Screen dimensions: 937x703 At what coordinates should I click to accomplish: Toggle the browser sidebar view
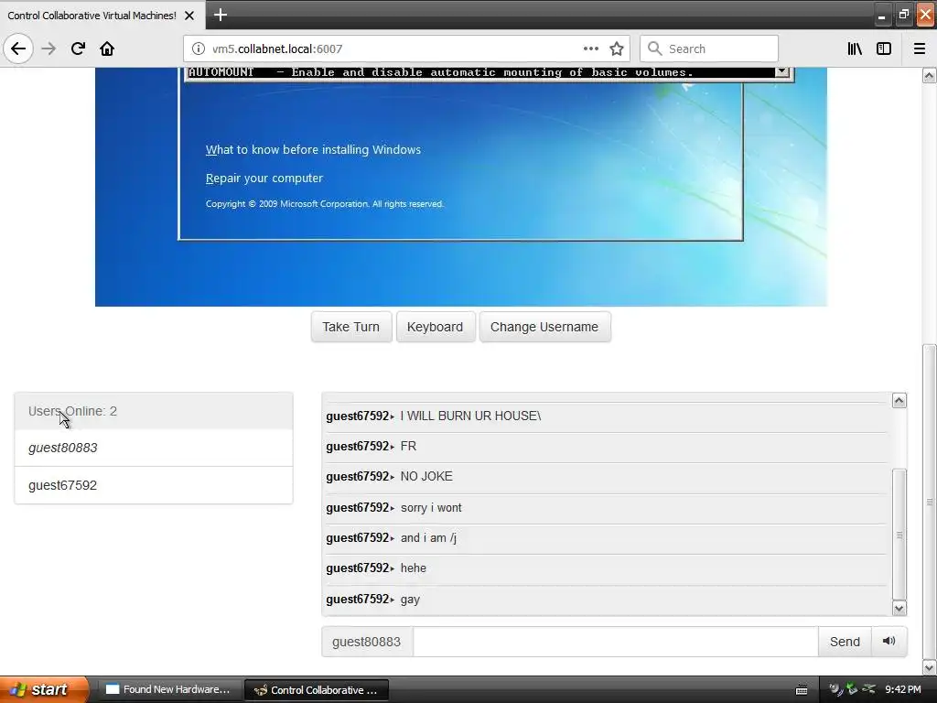click(884, 49)
